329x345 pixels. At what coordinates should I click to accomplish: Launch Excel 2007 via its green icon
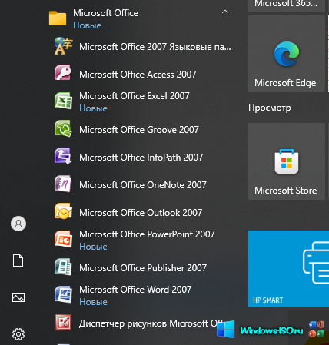pyautogui.click(x=63, y=101)
